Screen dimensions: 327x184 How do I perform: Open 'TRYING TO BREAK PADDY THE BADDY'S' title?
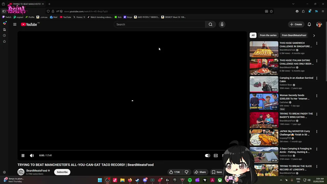(x=296, y=115)
